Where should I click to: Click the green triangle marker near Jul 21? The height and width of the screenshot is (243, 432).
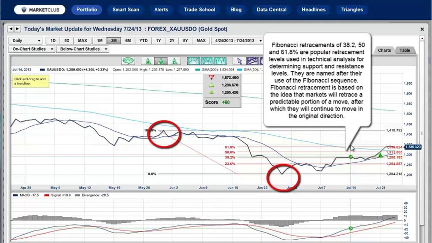380,155
